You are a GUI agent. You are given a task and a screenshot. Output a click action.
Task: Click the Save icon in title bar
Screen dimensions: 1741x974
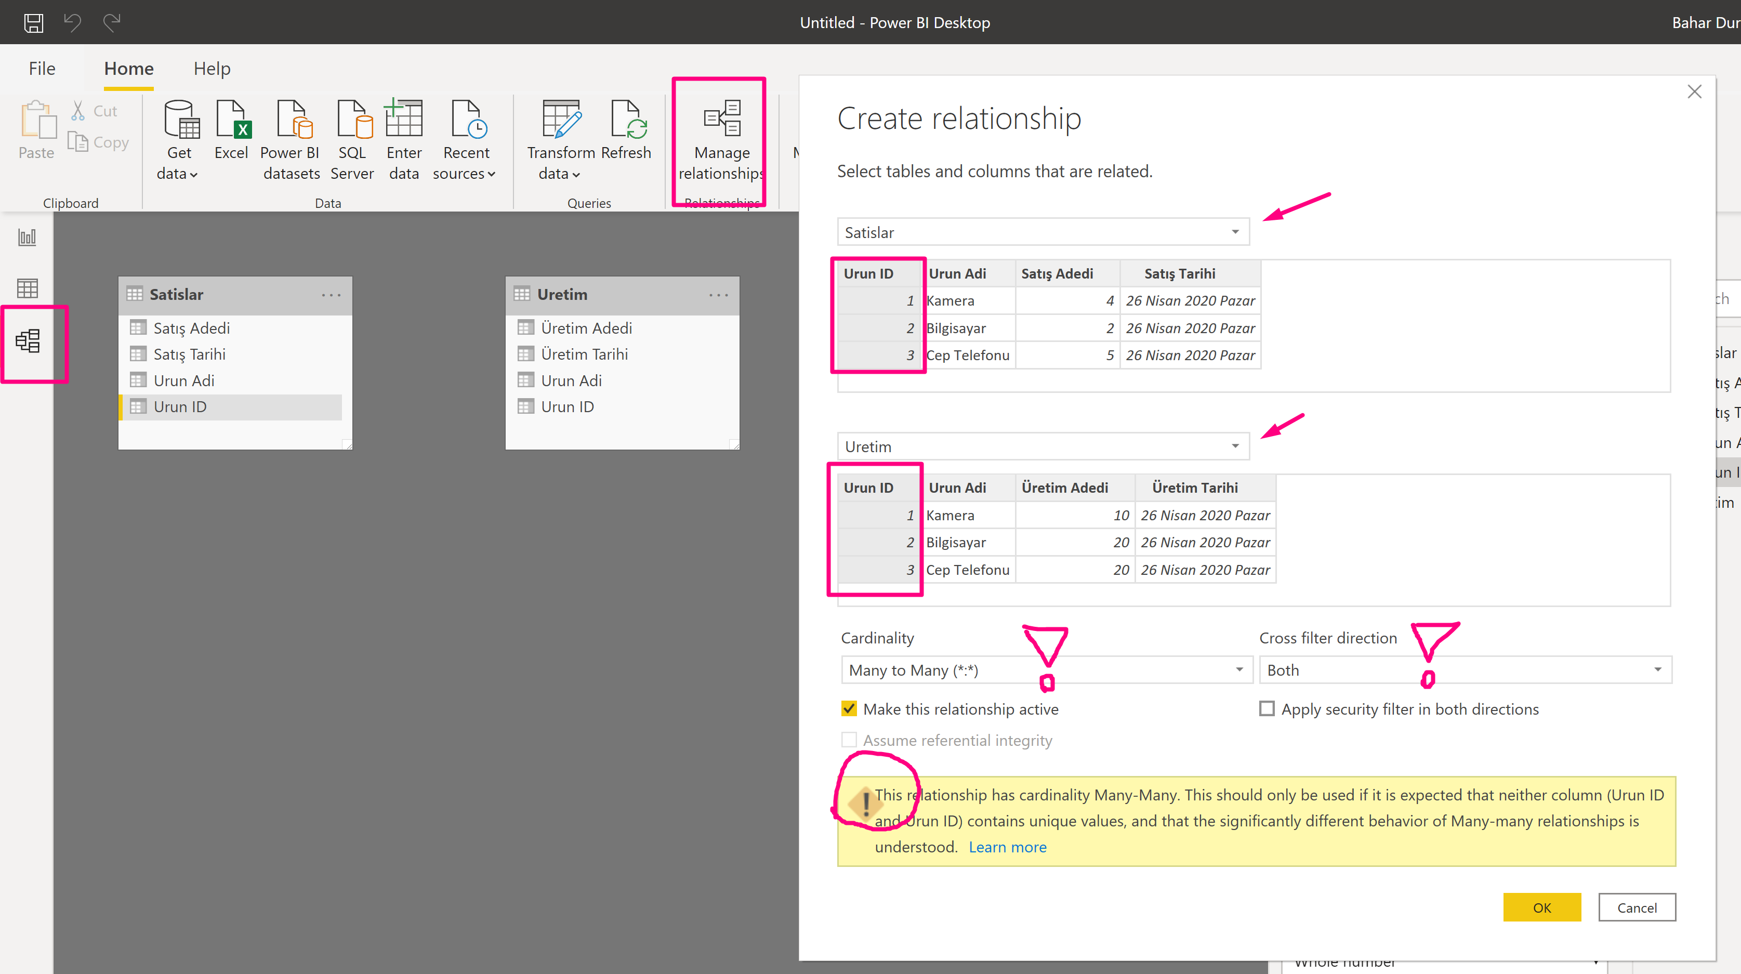click(34, 23)
